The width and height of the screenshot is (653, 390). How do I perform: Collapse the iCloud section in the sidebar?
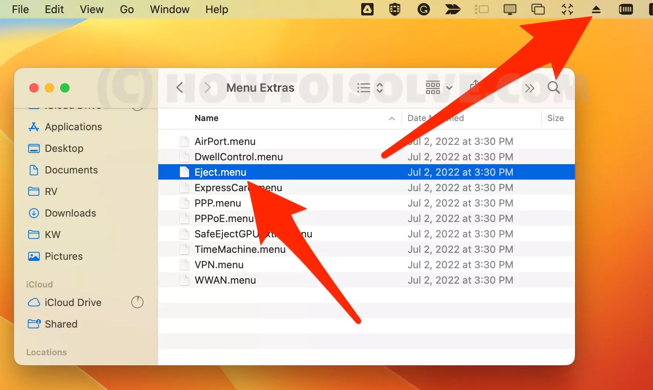point(39,284)
